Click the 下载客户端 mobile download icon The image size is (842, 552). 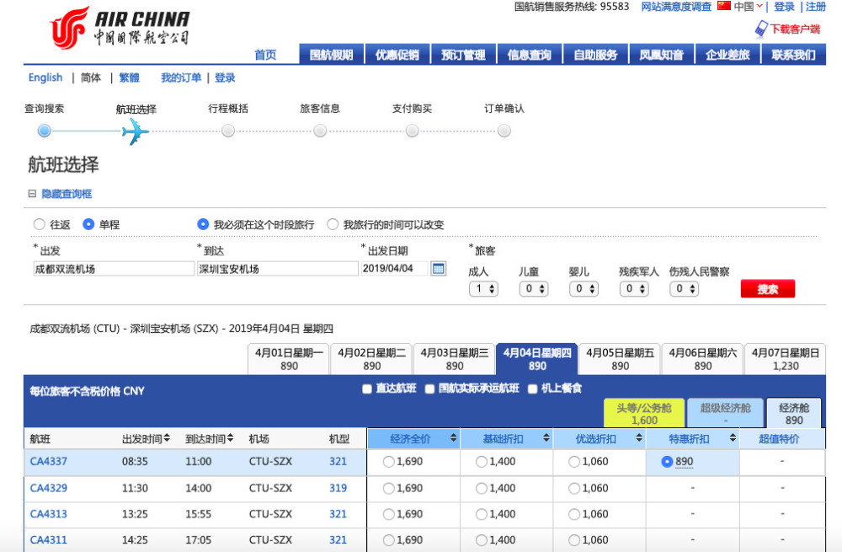760,28
